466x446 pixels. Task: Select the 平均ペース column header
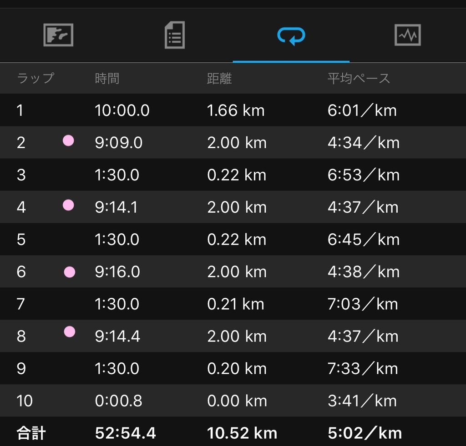(359, 78)
